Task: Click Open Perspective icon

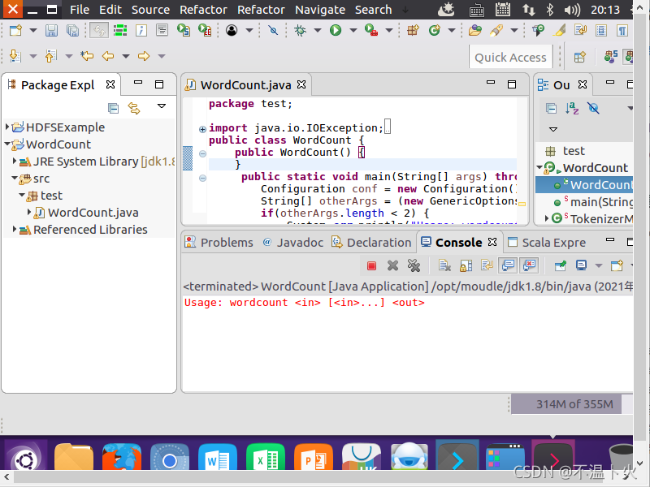Action: pos(579,57)
